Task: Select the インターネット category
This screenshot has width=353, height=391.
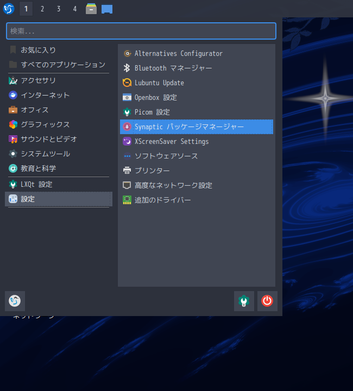Action: (x=59, y=95)
